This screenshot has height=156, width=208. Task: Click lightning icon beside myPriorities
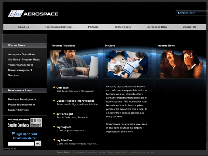pos(54,140)
